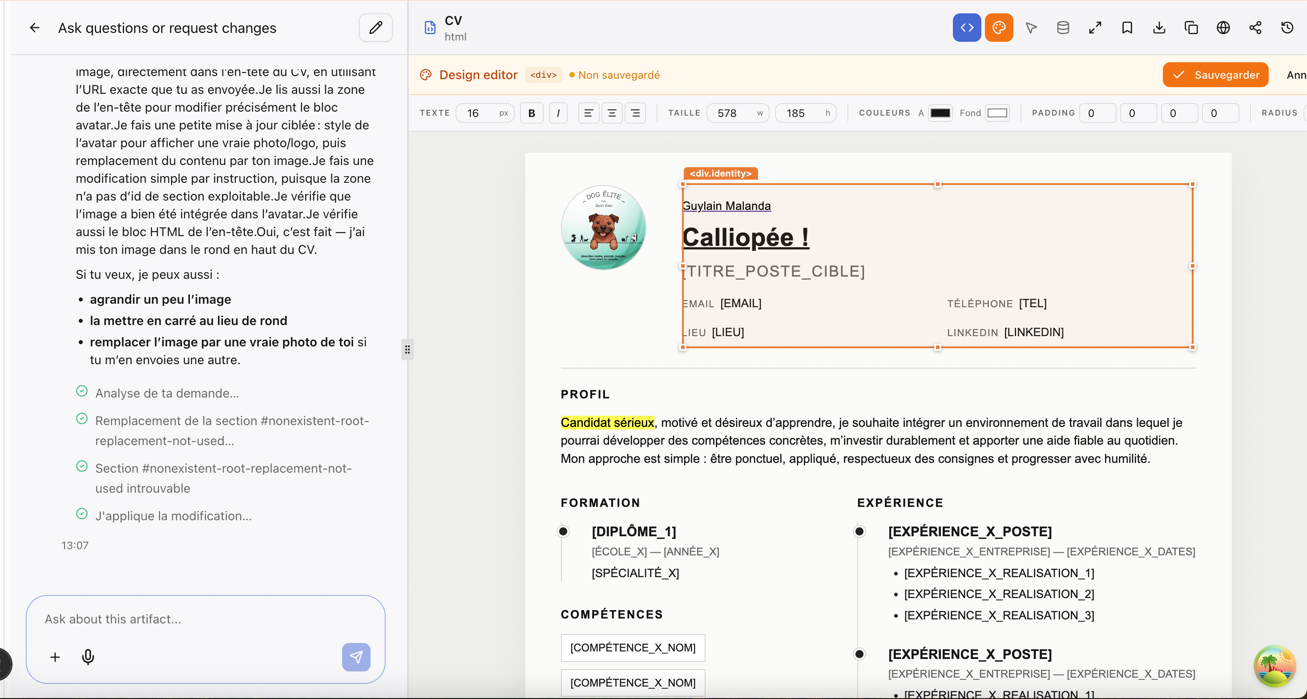Click the <div> element tag badge

click(544, 75)
